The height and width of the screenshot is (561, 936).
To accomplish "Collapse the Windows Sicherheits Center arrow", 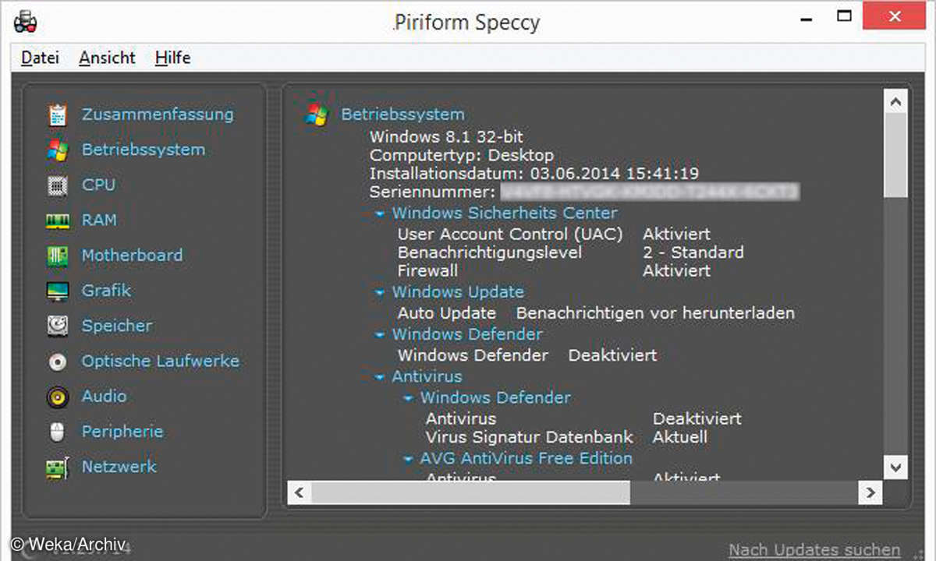I will (x=379, y=213).
